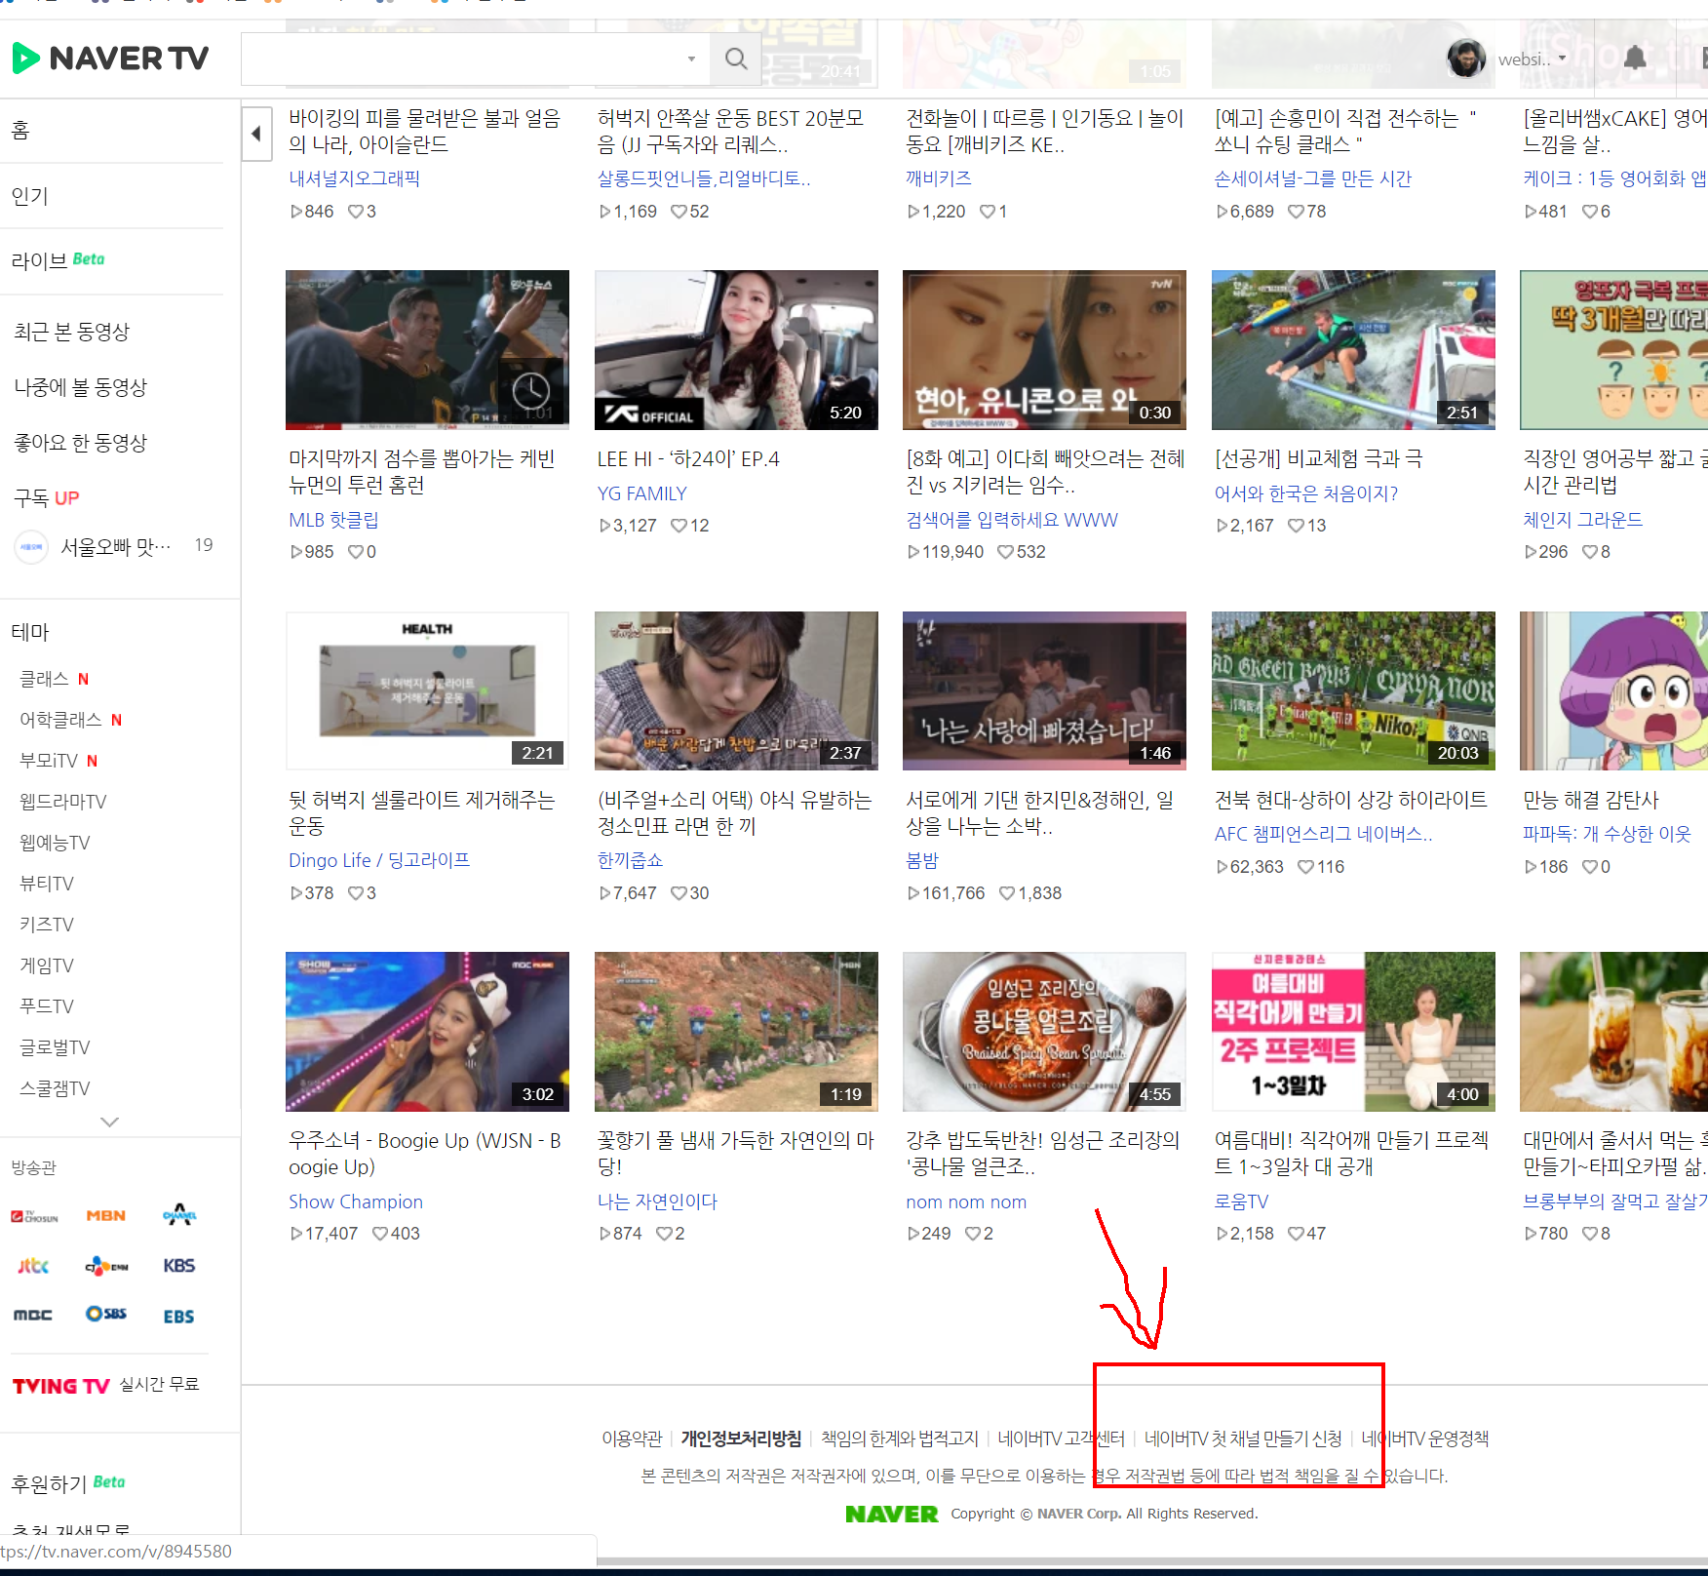Open 나중에 볼 동영상
Image resolution: width=1708 pixels, height=1576 pixels.
tap(80, 387)
